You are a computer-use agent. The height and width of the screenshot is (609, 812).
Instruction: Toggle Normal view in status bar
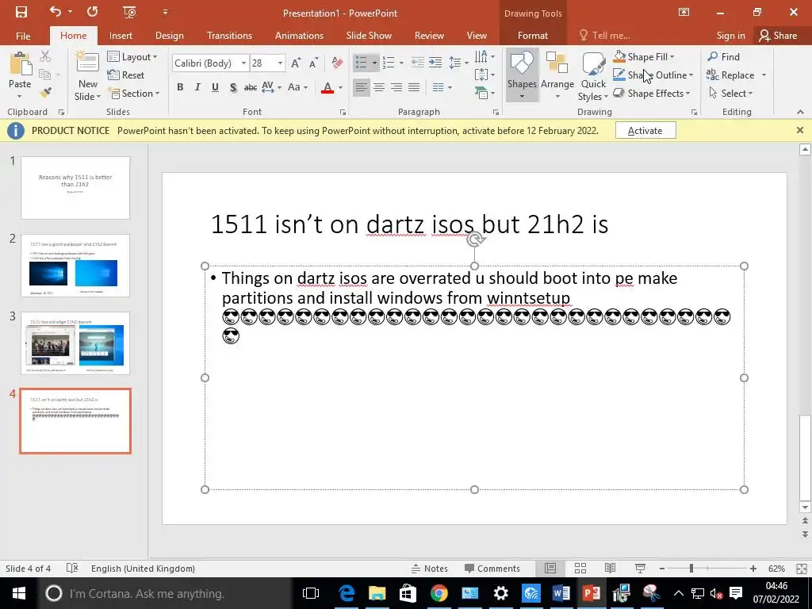pyautogui.click(x=550, y=569)
